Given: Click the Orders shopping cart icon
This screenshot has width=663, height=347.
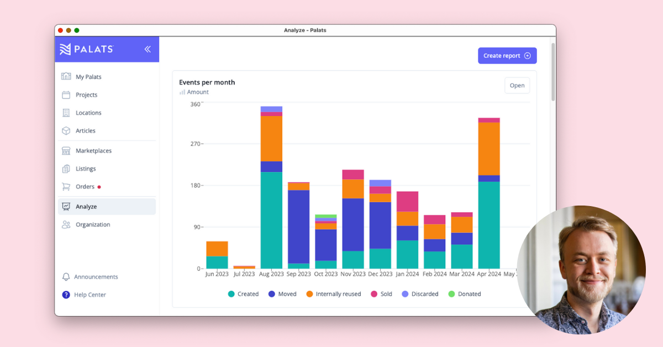Looking at the screenshot, I should click(x=66, y=187).
